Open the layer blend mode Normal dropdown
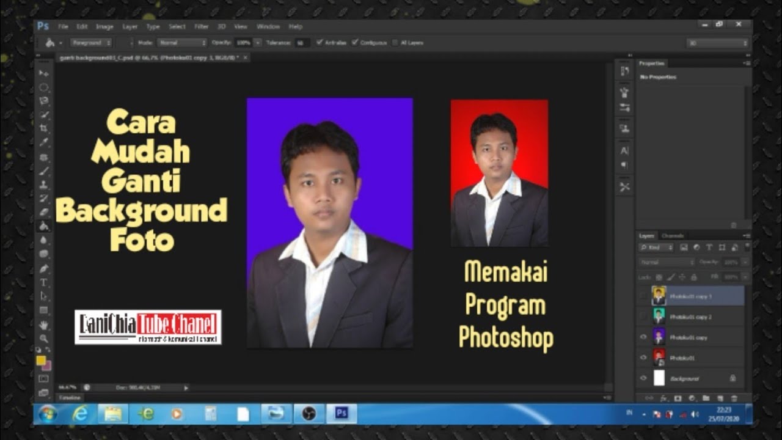This screenshot has width=782, height=440. point(667,262)
